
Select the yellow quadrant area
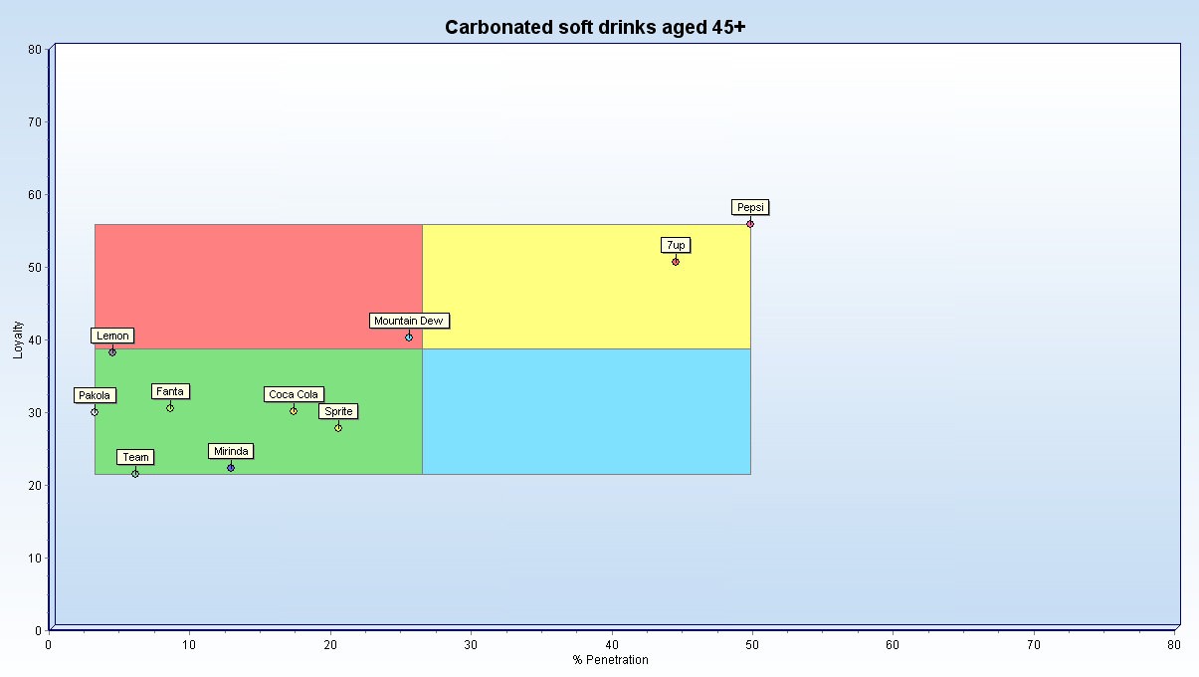pyautogui.click(x=587, y=287)
